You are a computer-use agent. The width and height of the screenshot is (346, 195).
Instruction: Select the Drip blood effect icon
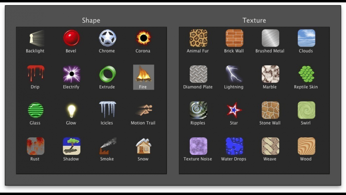[x=35, y=74]
